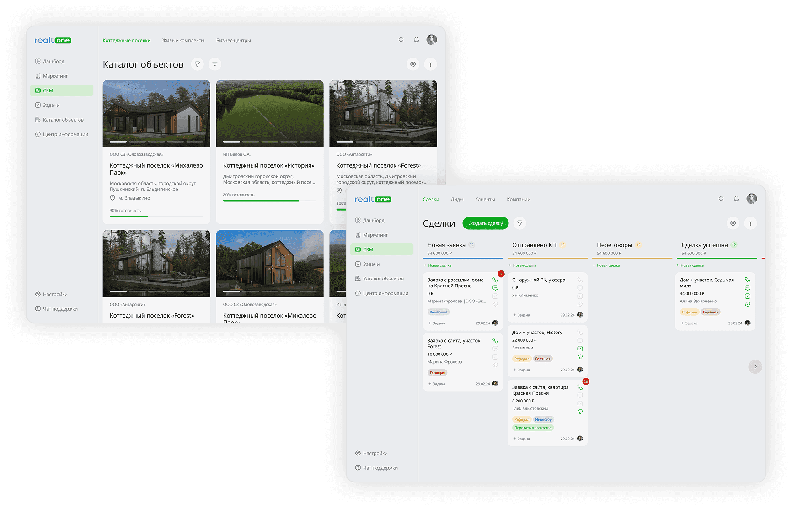Open the filter icon next to Каталог объектов
Image resolution: width=792 pixels, height=508 pixels.
click(x=197, y=64)
